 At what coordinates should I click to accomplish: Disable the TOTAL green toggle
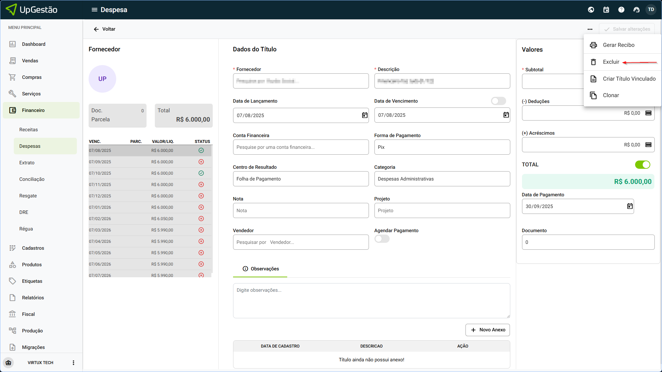(x=643, y=165)
